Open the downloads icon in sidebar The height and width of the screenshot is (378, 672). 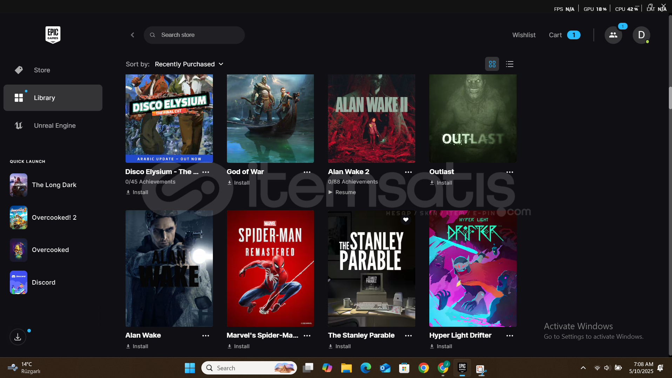pos(18,337)
